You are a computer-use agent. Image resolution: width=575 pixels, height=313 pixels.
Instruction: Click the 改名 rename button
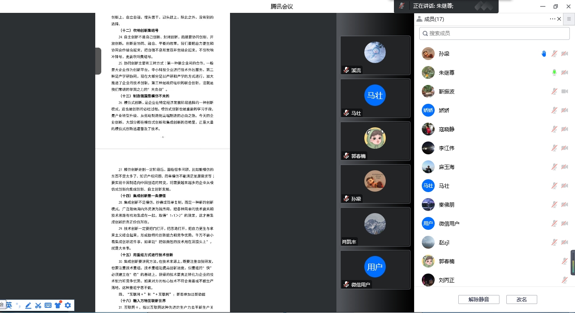click(522, 299)
